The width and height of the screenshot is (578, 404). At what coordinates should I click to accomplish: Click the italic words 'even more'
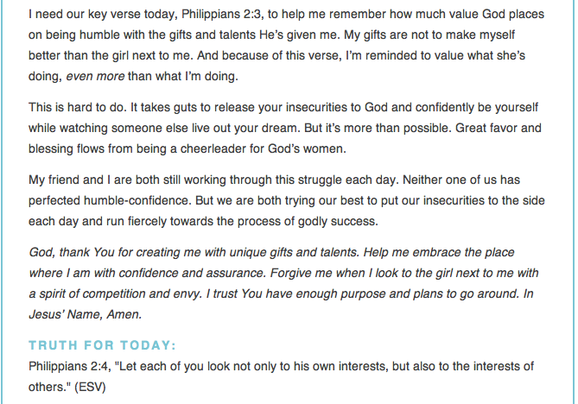click(x=95, y=76)
